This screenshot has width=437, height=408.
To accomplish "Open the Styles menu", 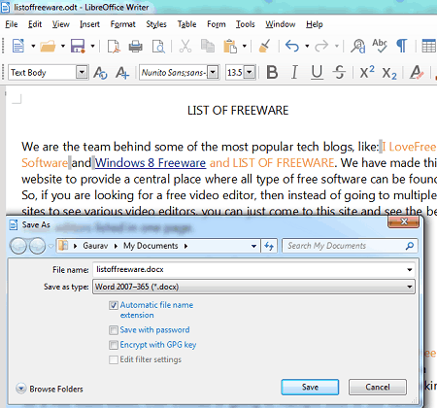I will pos(156,24).
